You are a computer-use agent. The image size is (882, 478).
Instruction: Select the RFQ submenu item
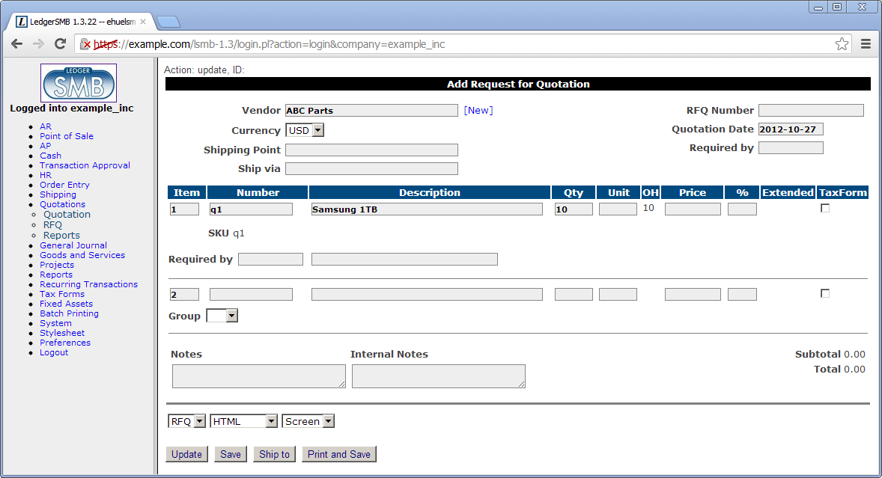52,224
